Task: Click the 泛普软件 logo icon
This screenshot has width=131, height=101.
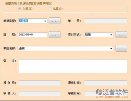Action: click(99, 92)
